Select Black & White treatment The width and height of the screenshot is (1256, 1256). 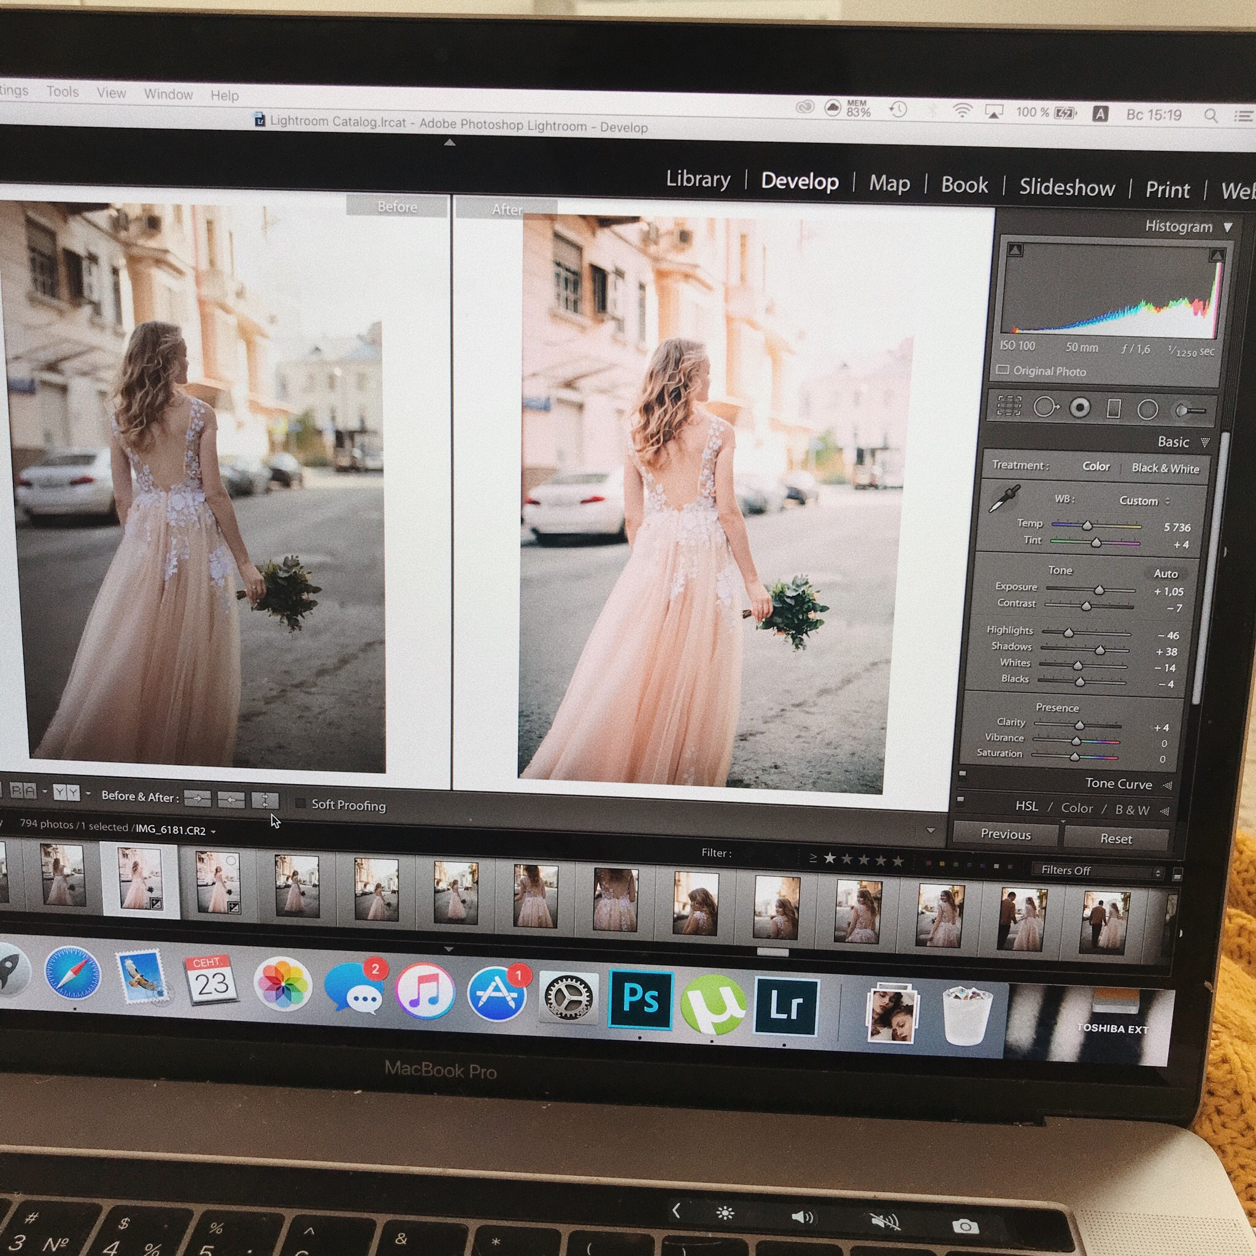click(1166, 468)
